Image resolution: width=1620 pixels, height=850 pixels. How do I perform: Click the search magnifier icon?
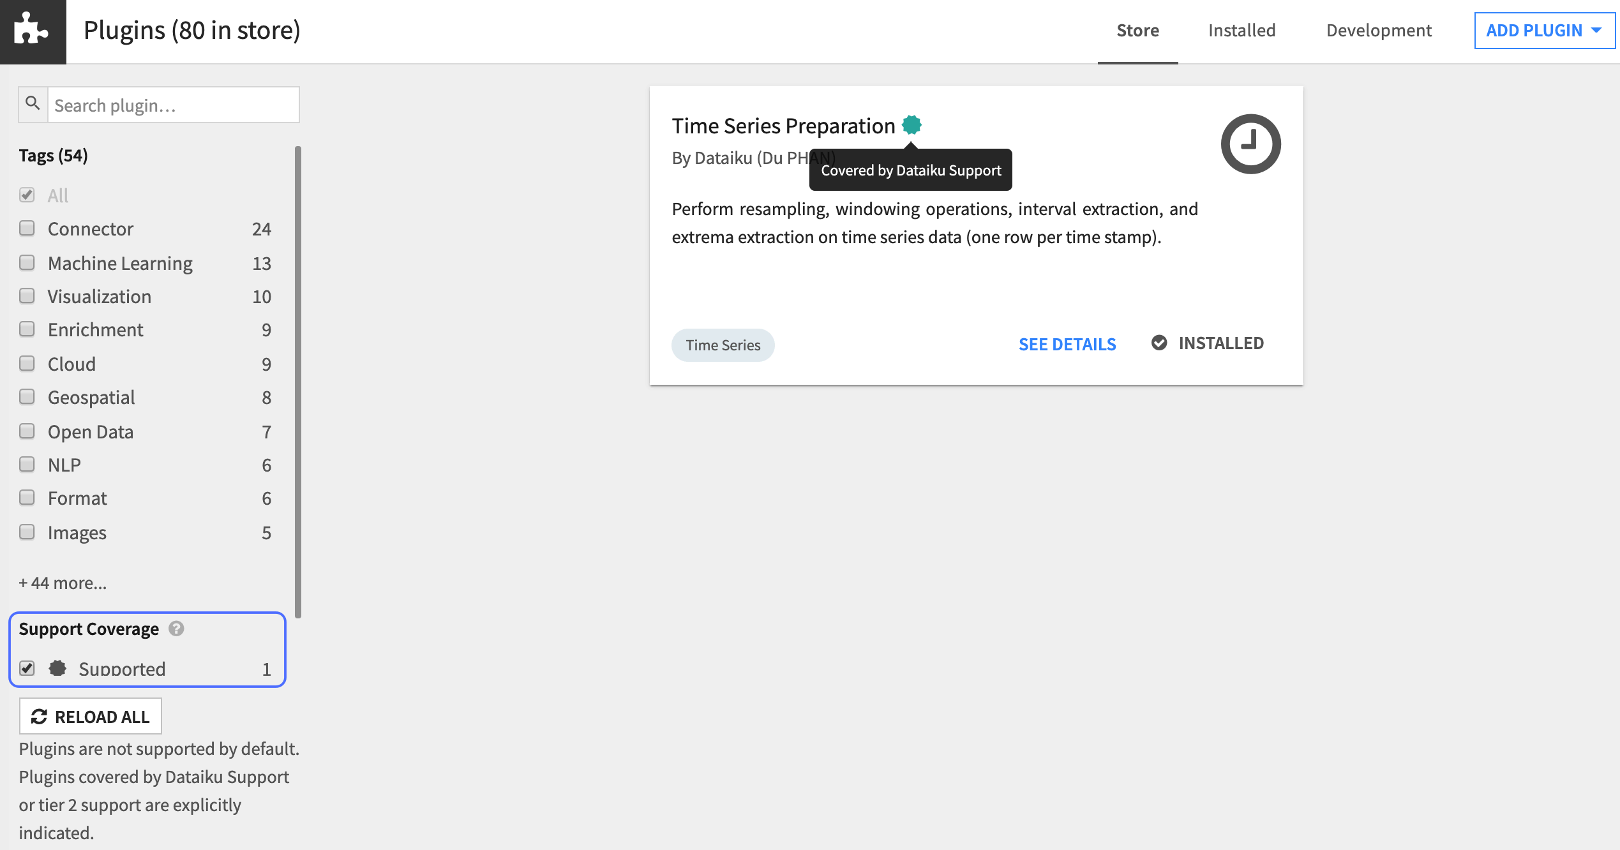click(33, 103)
